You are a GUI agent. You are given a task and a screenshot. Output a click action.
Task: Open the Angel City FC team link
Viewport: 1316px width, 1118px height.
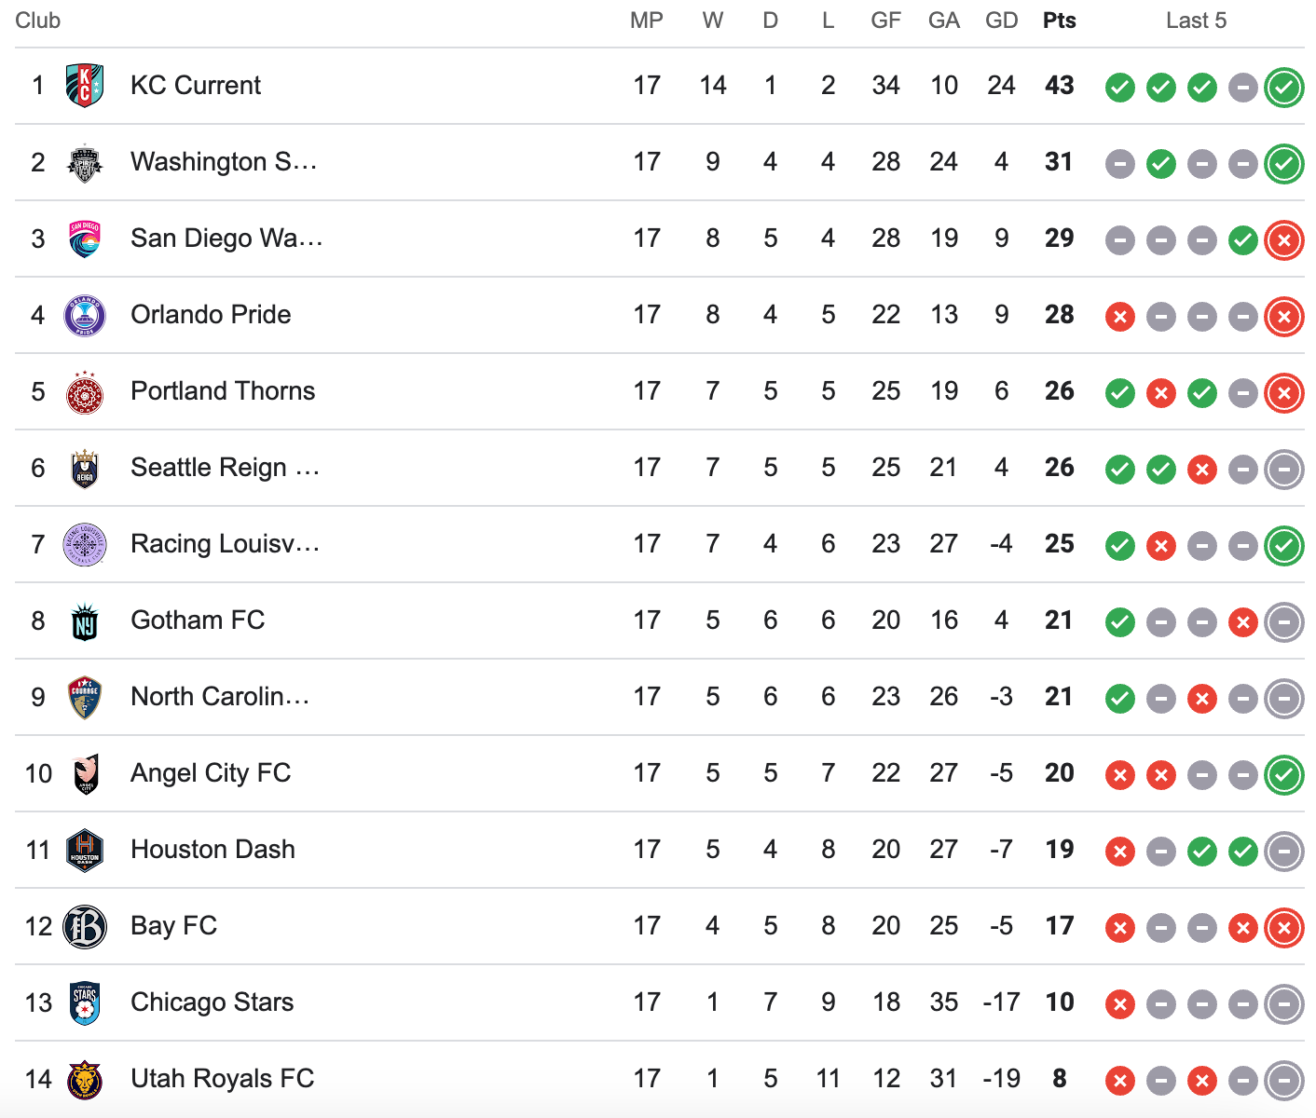(x=211, y=773)
